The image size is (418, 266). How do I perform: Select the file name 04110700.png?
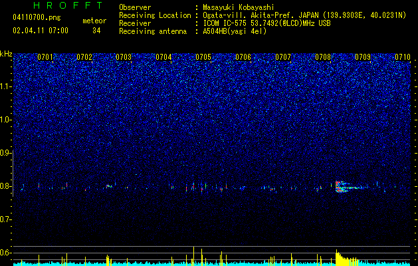(37, 17)
